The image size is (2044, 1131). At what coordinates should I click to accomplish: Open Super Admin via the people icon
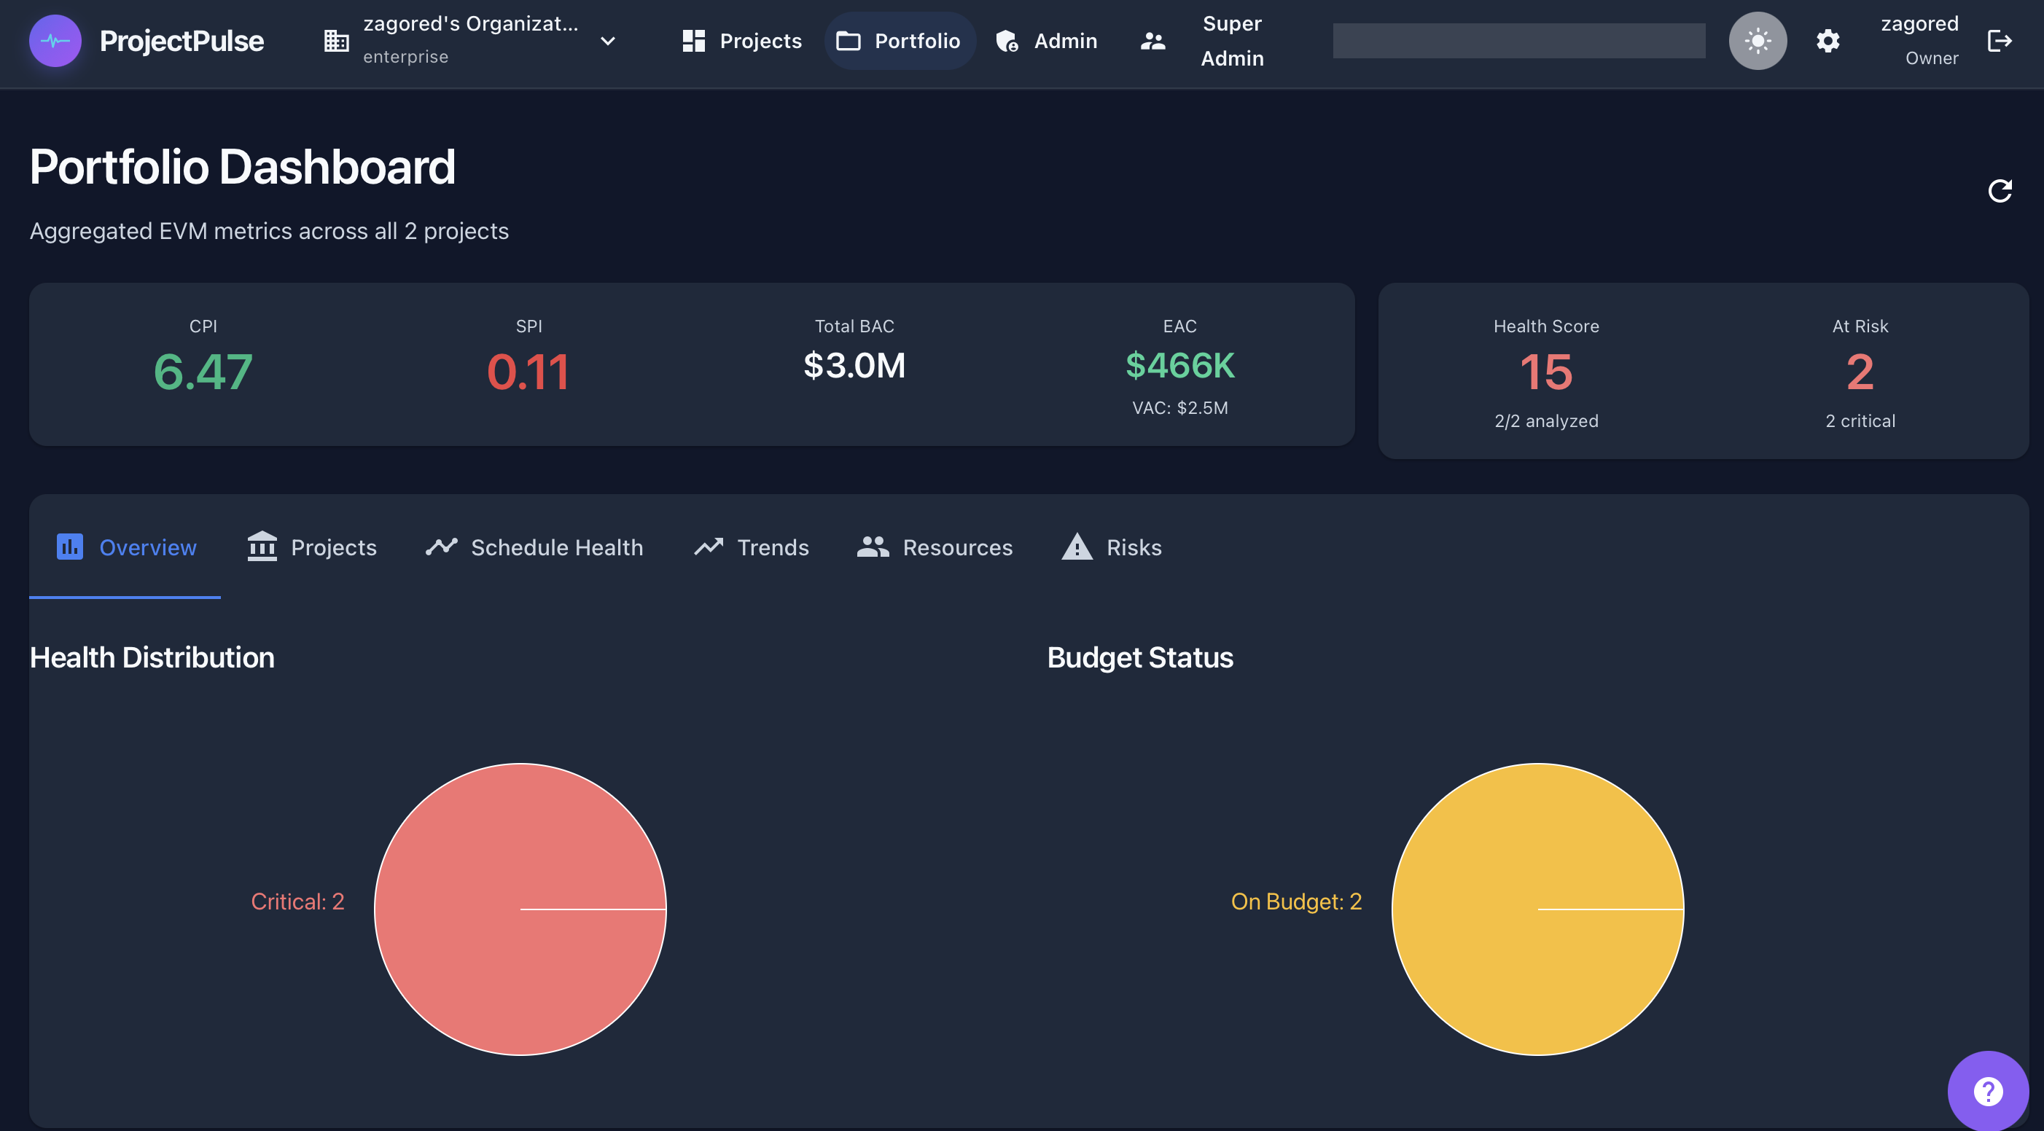click(x=1152, y=41)
